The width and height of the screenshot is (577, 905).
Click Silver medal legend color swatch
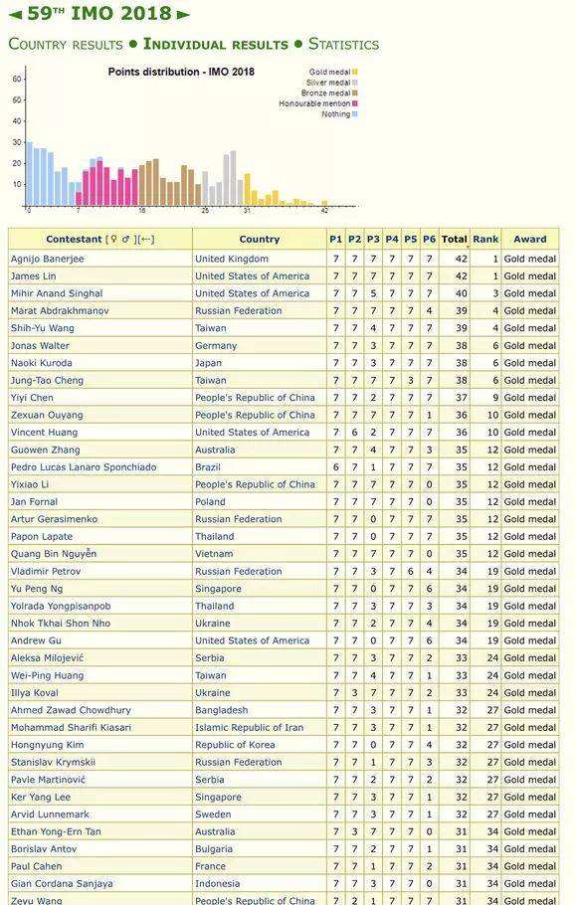355,83
